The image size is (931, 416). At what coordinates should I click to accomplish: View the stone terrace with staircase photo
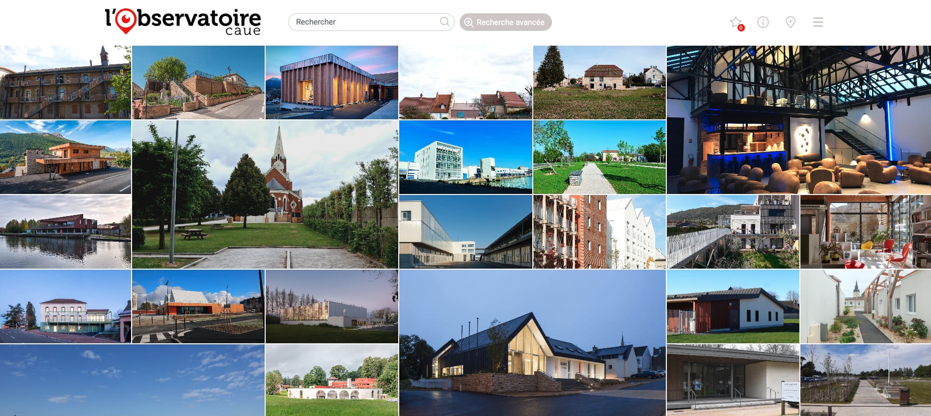[x=198, y=83]
